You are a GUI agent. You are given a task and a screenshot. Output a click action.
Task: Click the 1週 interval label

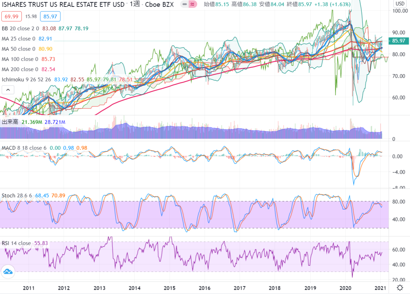135,4
